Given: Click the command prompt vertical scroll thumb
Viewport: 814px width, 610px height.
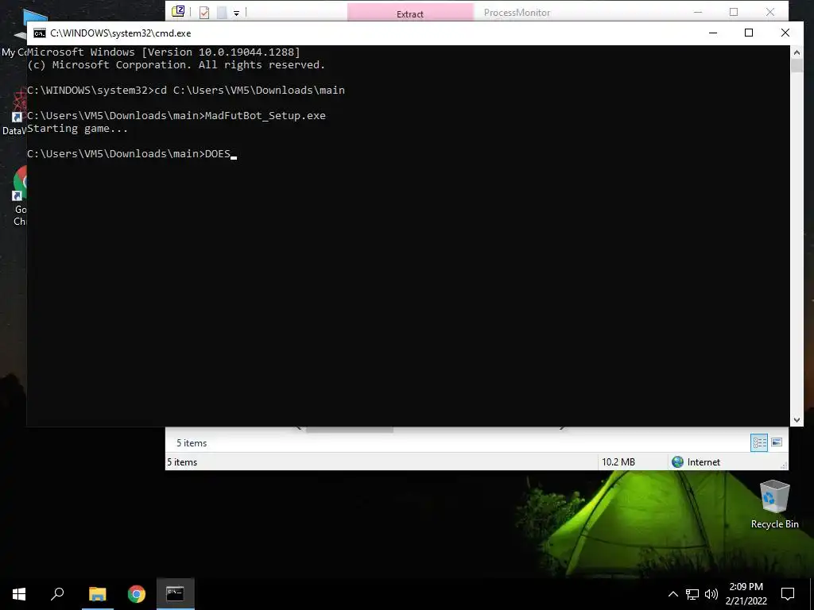Looking at the screenshot, I should click(x=797, y=65).
